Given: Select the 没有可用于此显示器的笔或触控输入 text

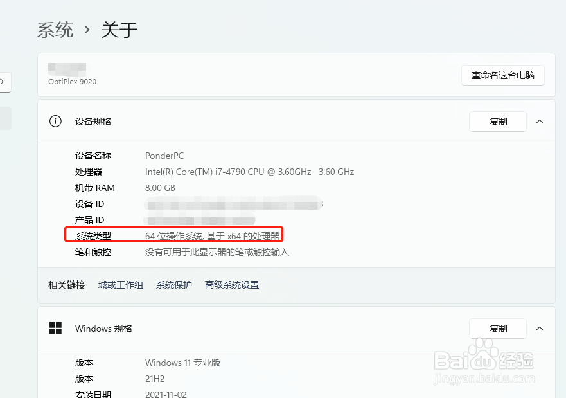Looking at the screenshot, I should tap(217, 252).
